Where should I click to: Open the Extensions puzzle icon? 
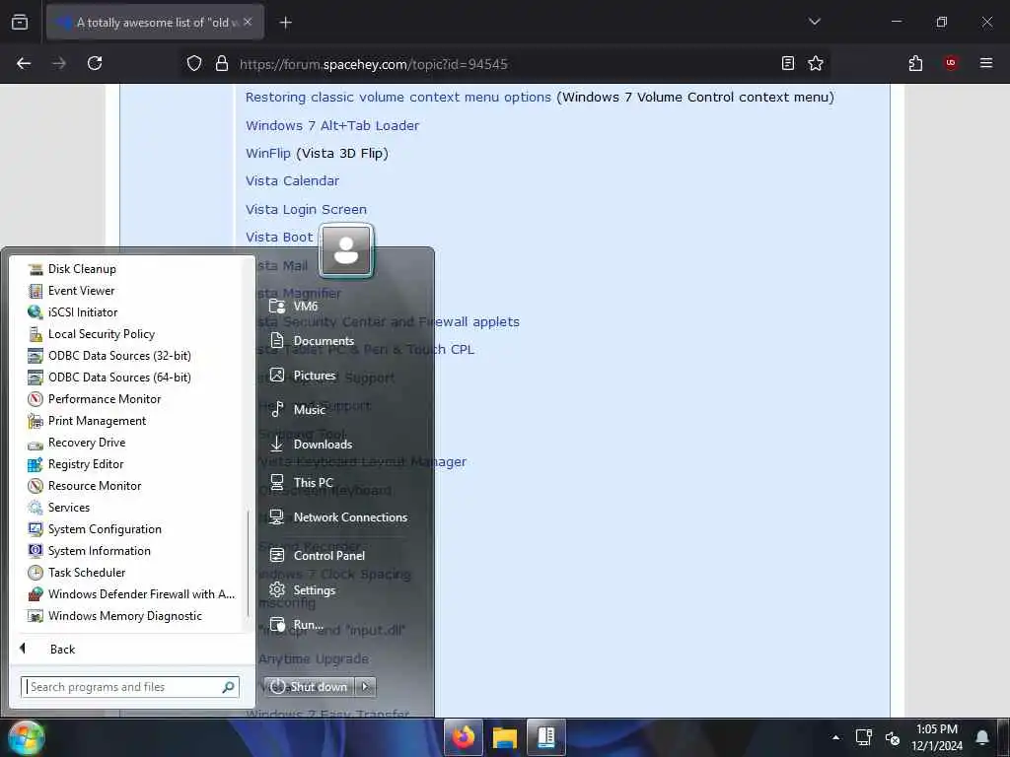click(915, 63)
